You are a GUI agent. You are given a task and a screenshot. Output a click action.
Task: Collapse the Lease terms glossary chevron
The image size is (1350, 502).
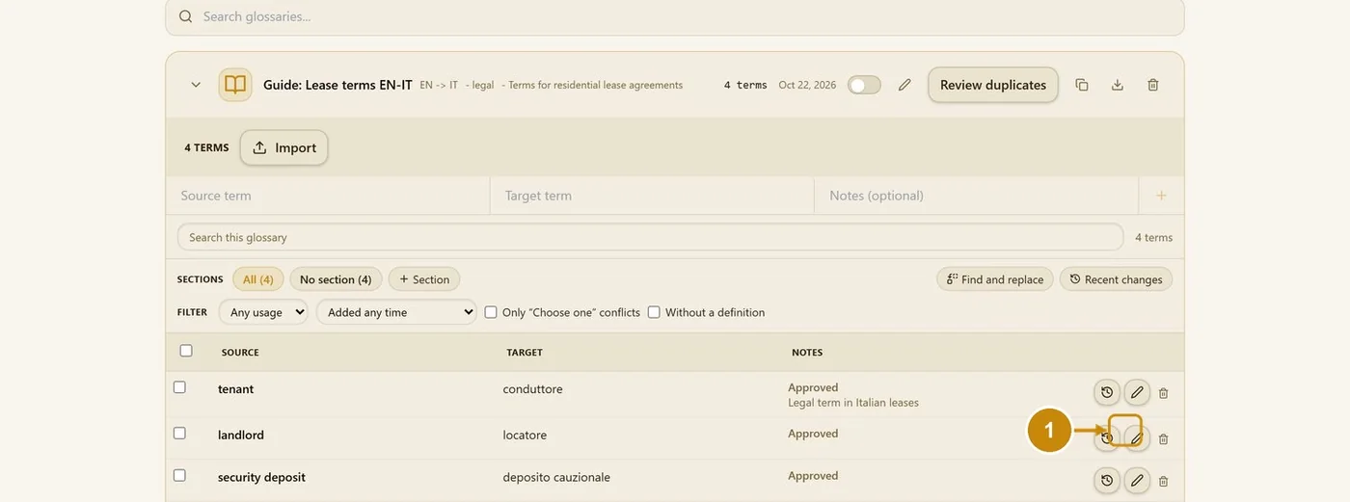[x=196, y=85]
